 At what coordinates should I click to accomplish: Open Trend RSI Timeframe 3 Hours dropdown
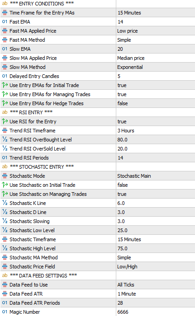click(155, 131)
